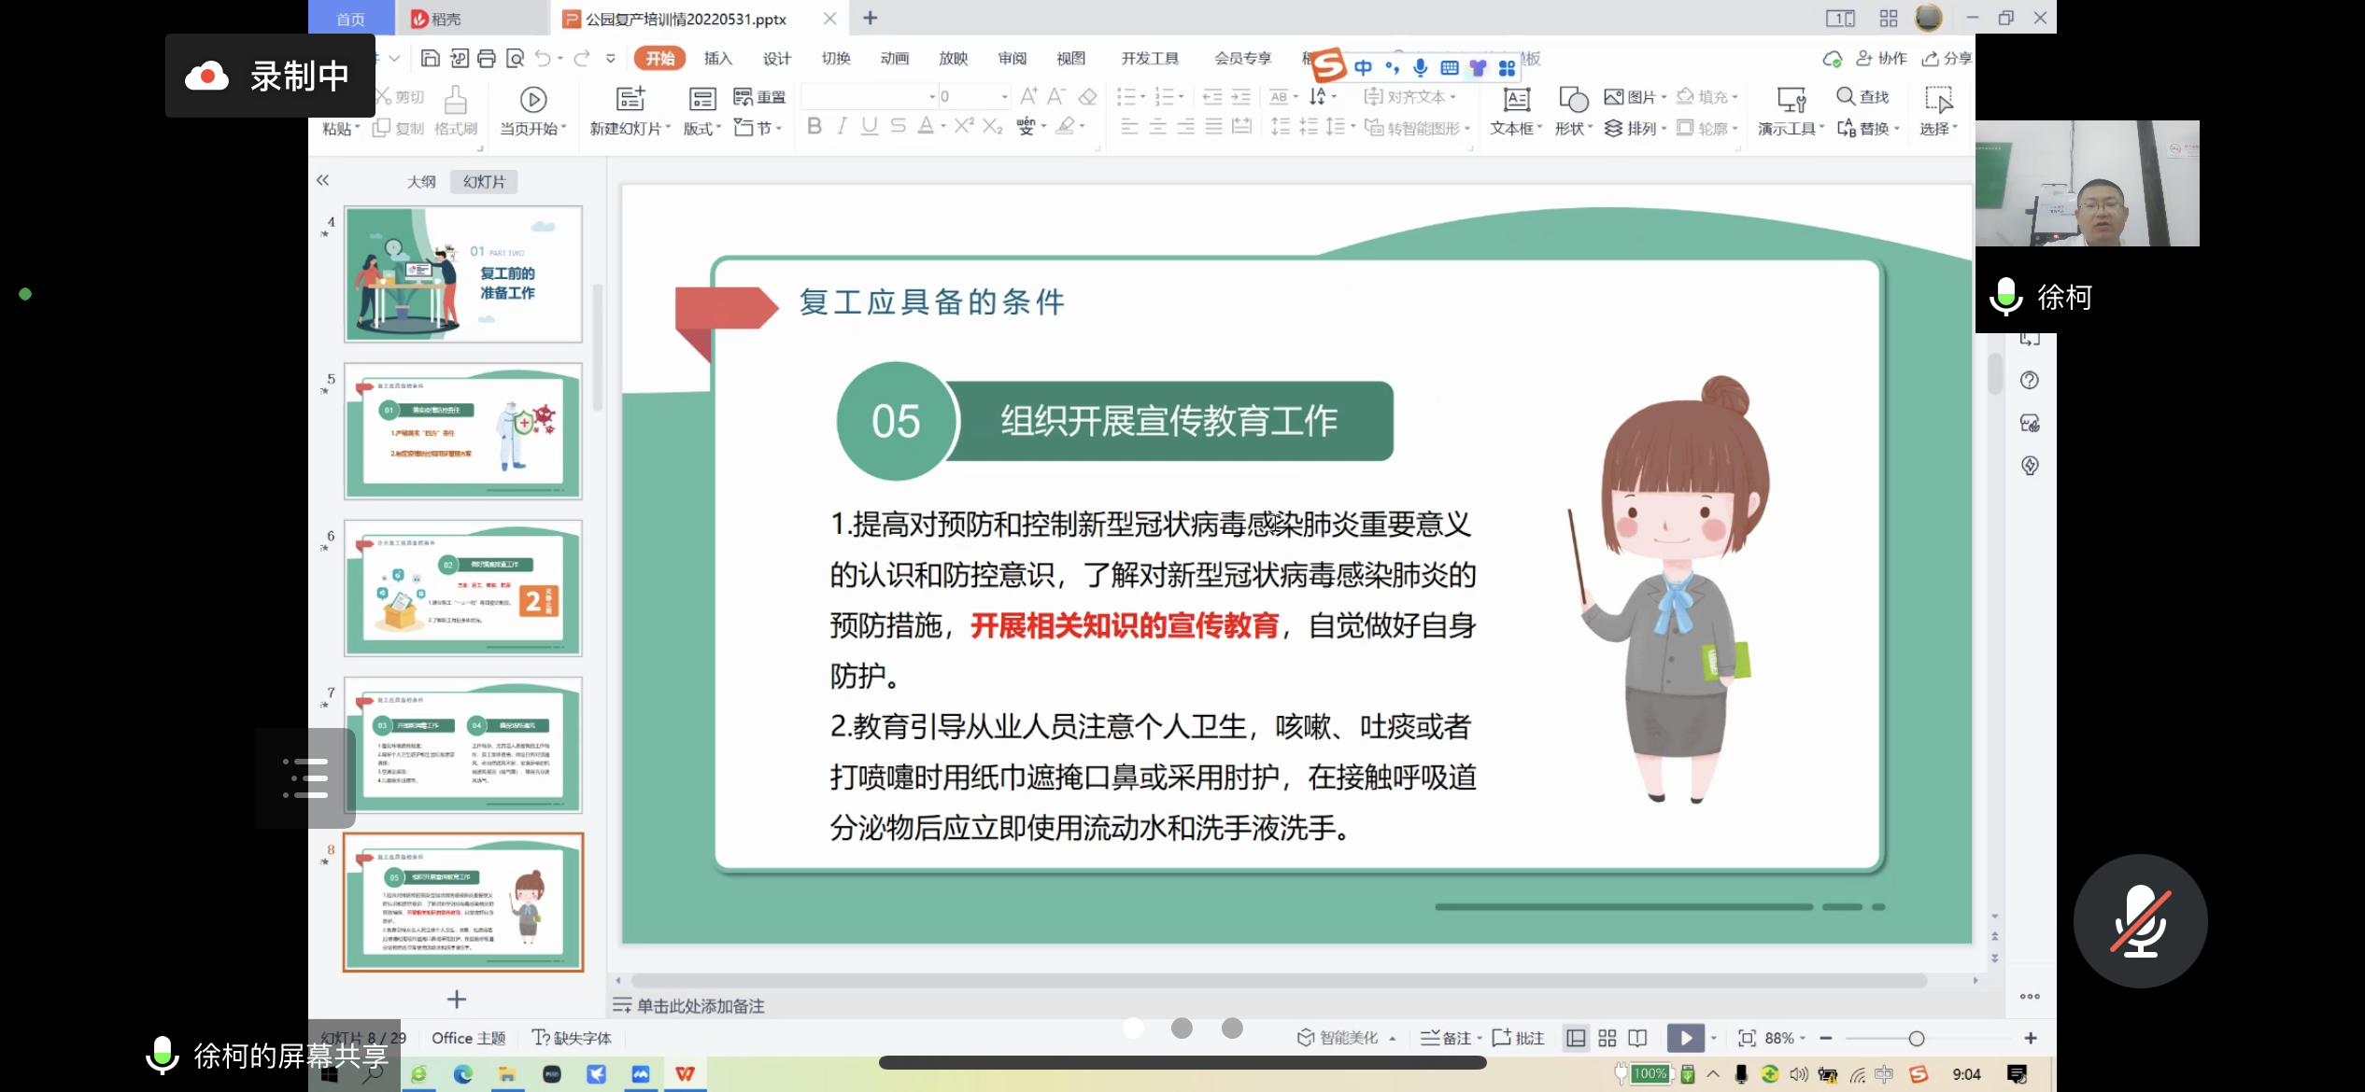Click the 形状 shapes icon
The width and height of the screenshot is (2365, 1092).
(x=1572, y=110)
